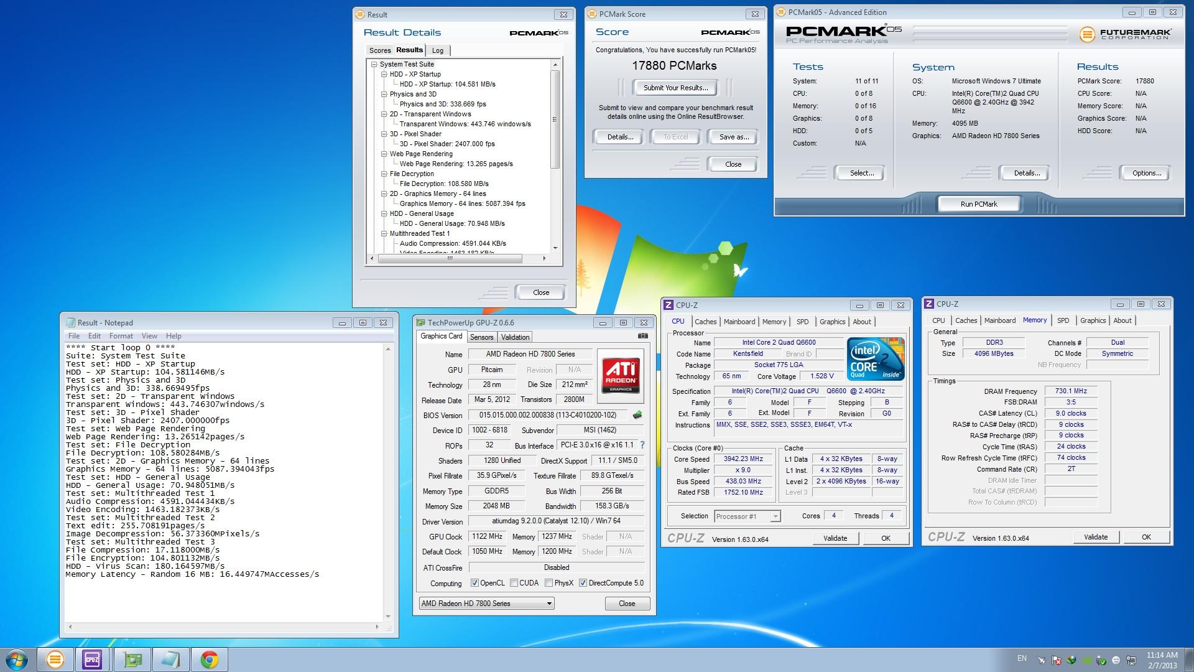Image resolution: width=1194 pixels, height=672 pixels.
Task: Open Action Center flag tray icon
Action: (x=1056, y=660)
